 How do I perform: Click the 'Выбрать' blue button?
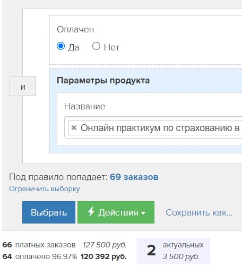click(49, 212)
